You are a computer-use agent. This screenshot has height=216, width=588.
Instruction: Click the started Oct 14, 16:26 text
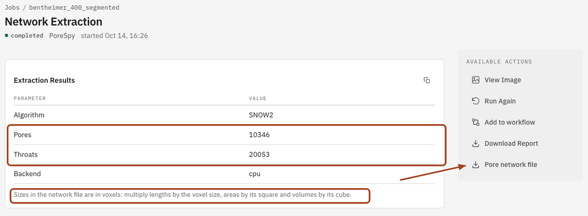(114, 36)
